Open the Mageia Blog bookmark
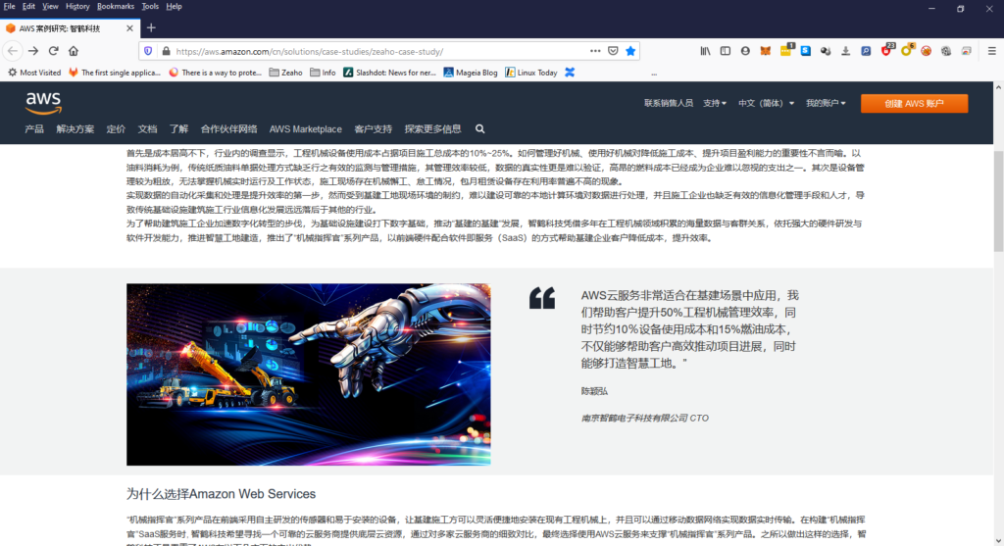The image size is (1004, 546). click(471, 73)
